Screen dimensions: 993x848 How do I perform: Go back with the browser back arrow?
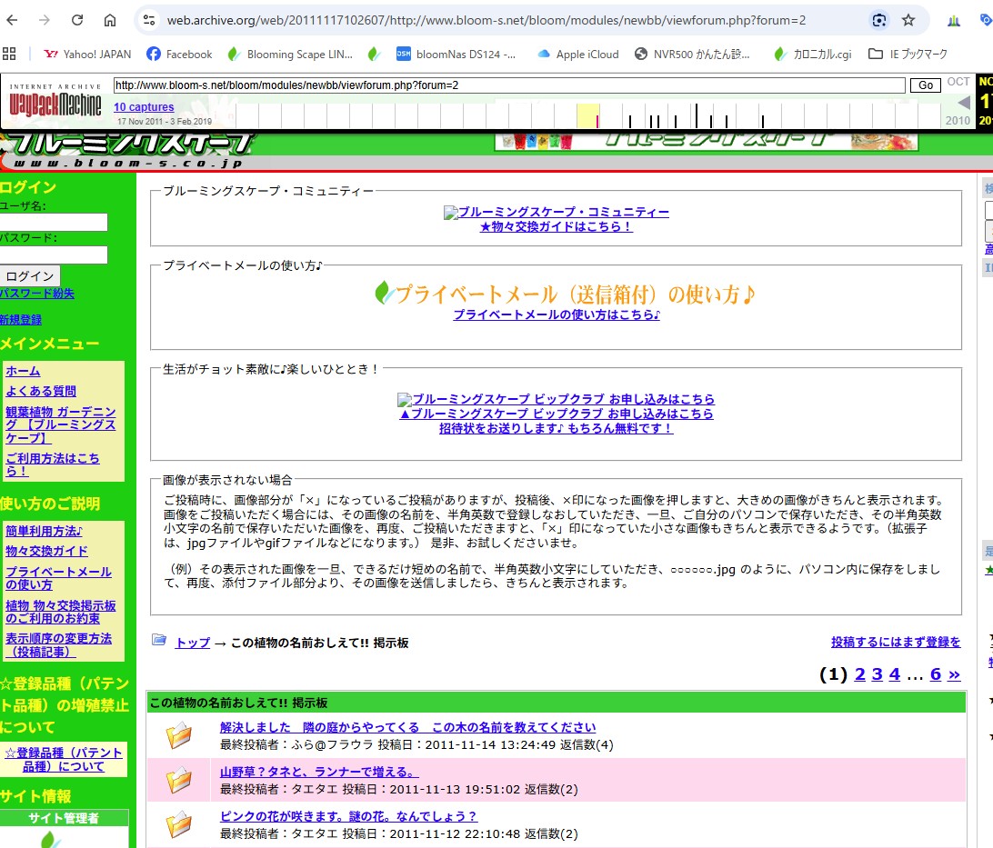coord(12,20)
